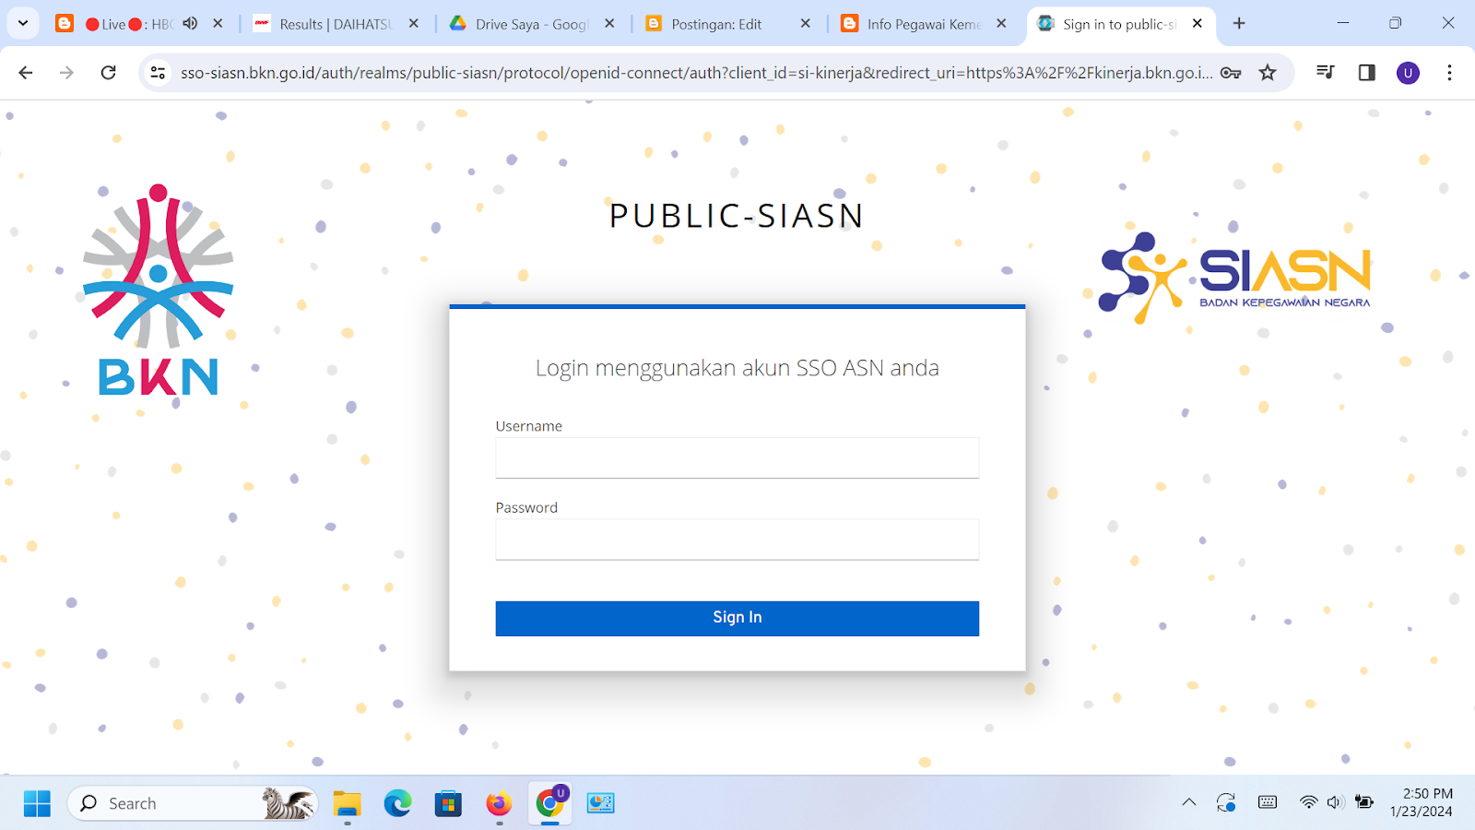Open File Explorer from taskbar
Screen dimensions: 1475x830
(x=347, y=803)
